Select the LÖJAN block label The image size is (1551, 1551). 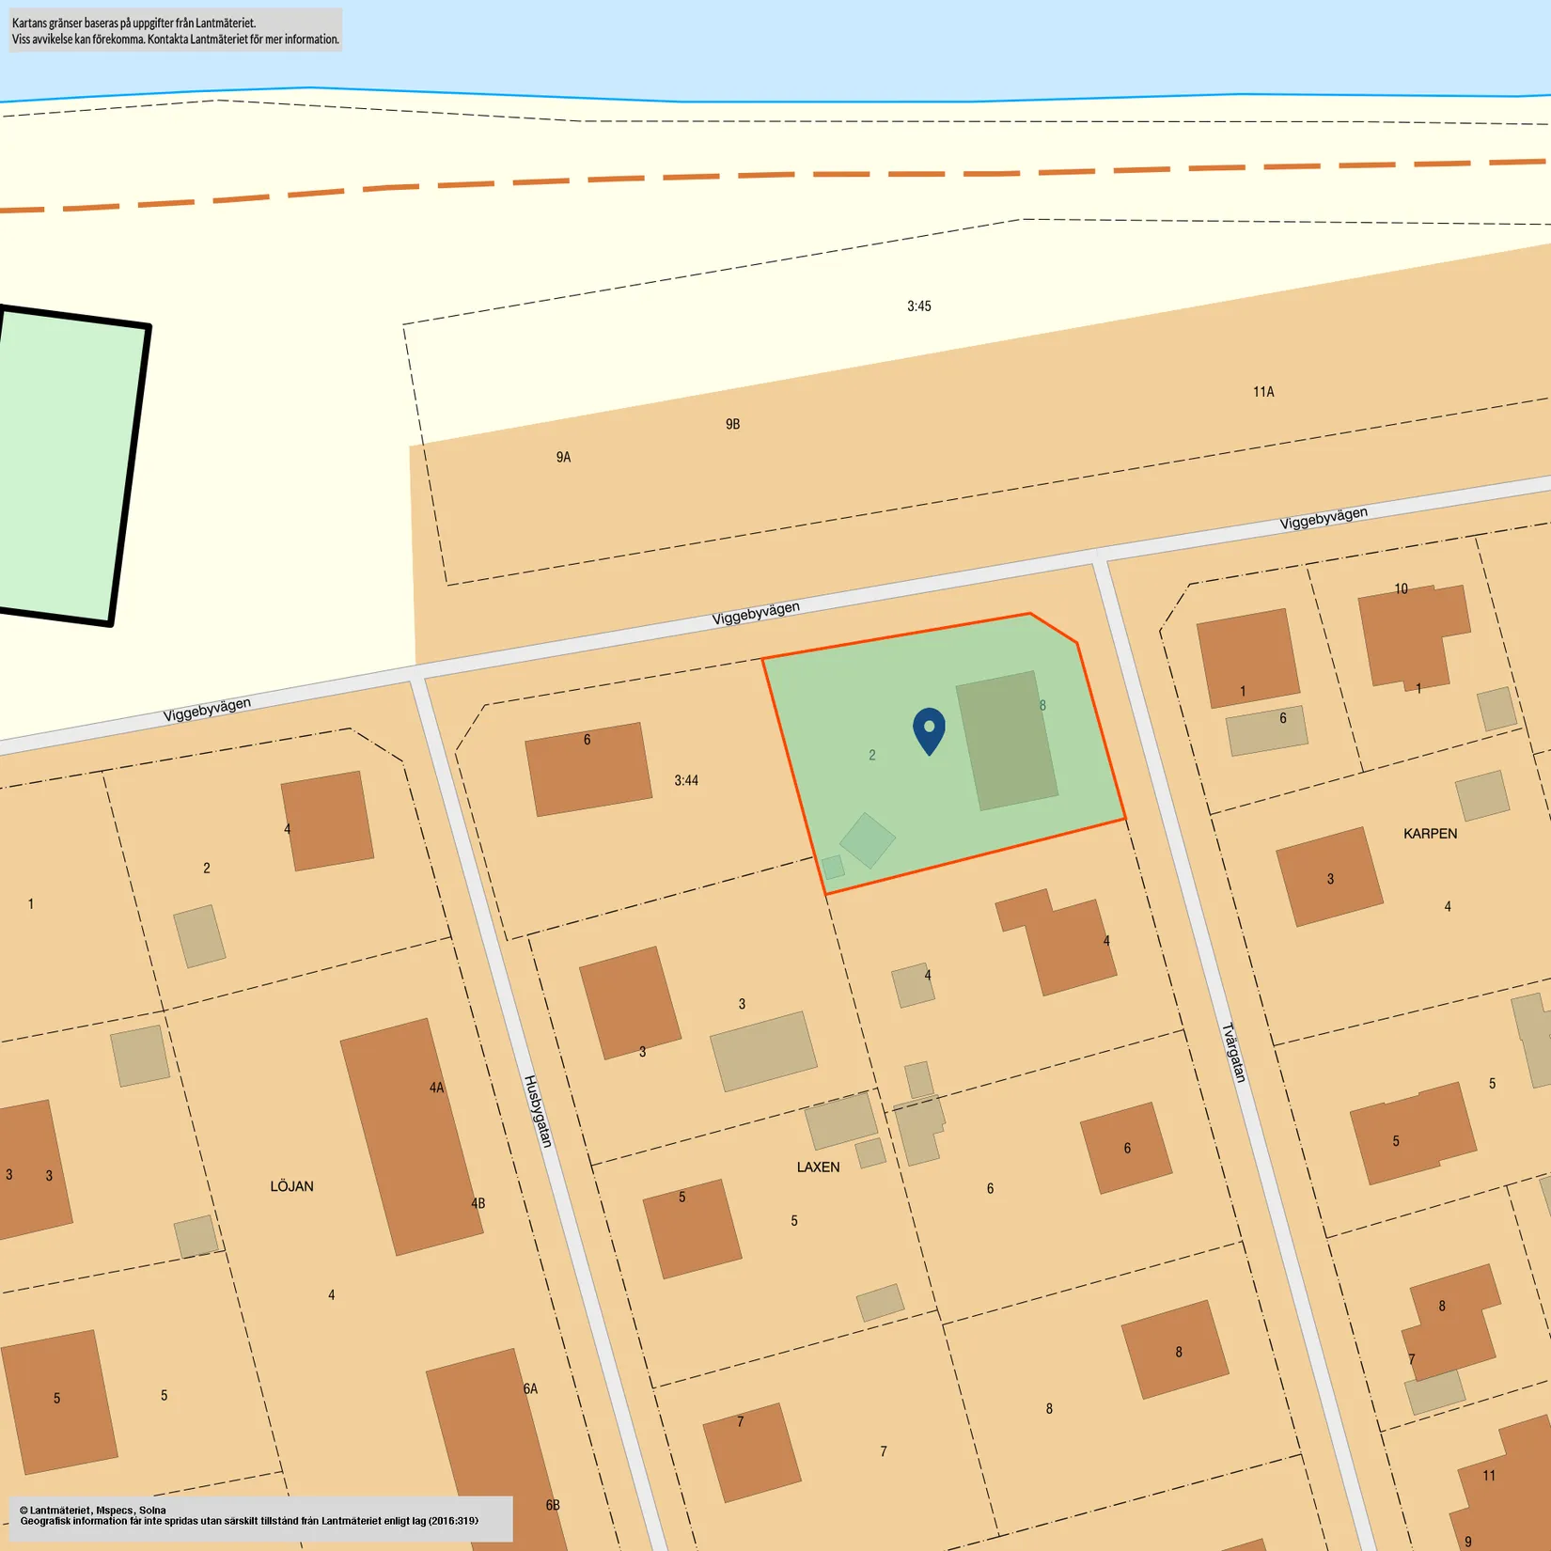point(291,1186)
